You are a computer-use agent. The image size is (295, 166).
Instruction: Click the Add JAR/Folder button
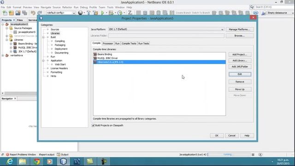tap(240, 66)
